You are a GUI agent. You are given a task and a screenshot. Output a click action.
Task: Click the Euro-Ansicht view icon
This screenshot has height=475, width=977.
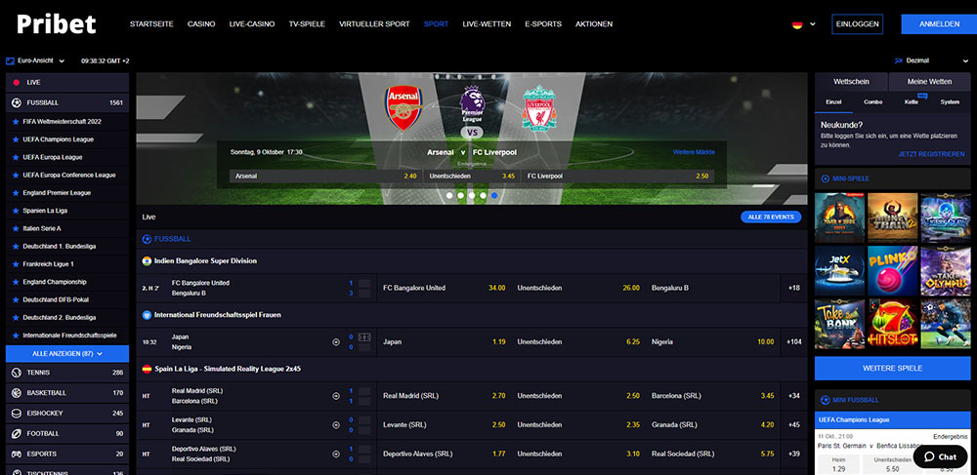10,60
